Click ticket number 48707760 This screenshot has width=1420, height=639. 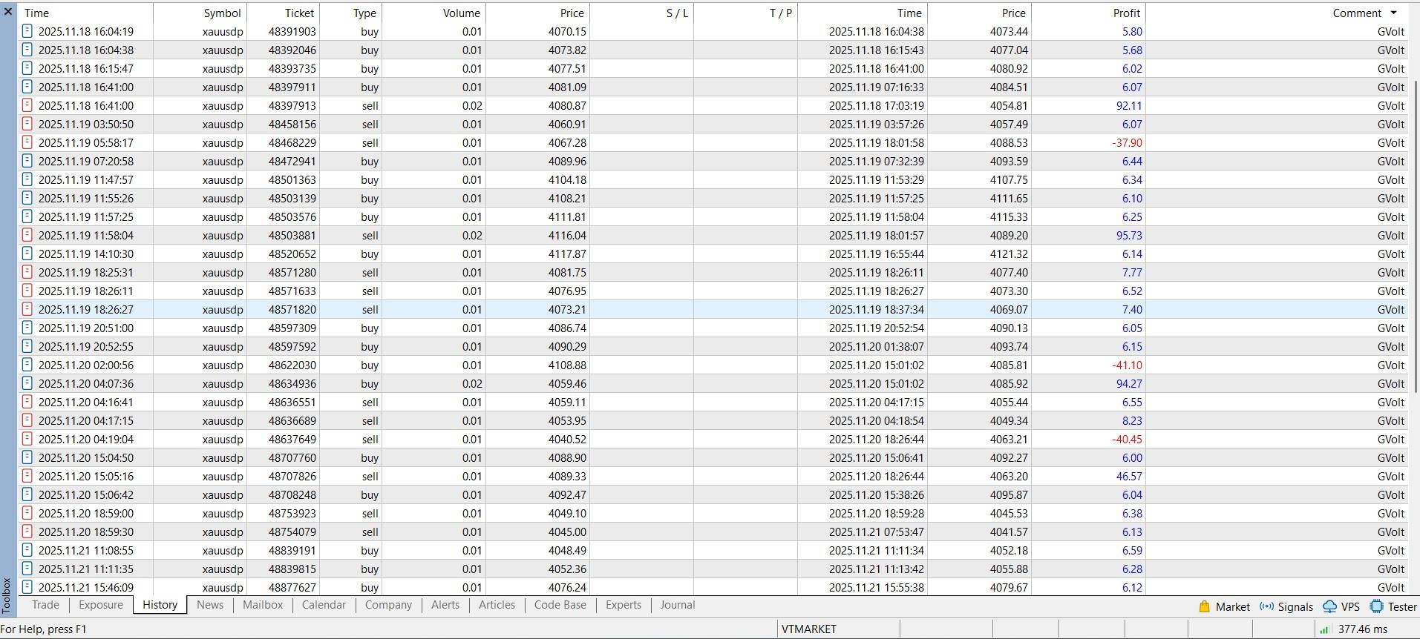tap(292, 457)
